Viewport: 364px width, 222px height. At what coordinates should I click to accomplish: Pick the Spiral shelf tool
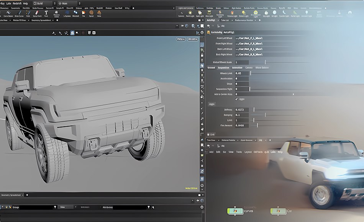click(91, 14)
